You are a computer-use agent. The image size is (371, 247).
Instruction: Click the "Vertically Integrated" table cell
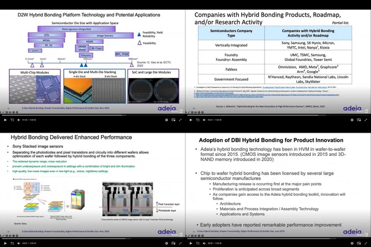tap(231, 45)
